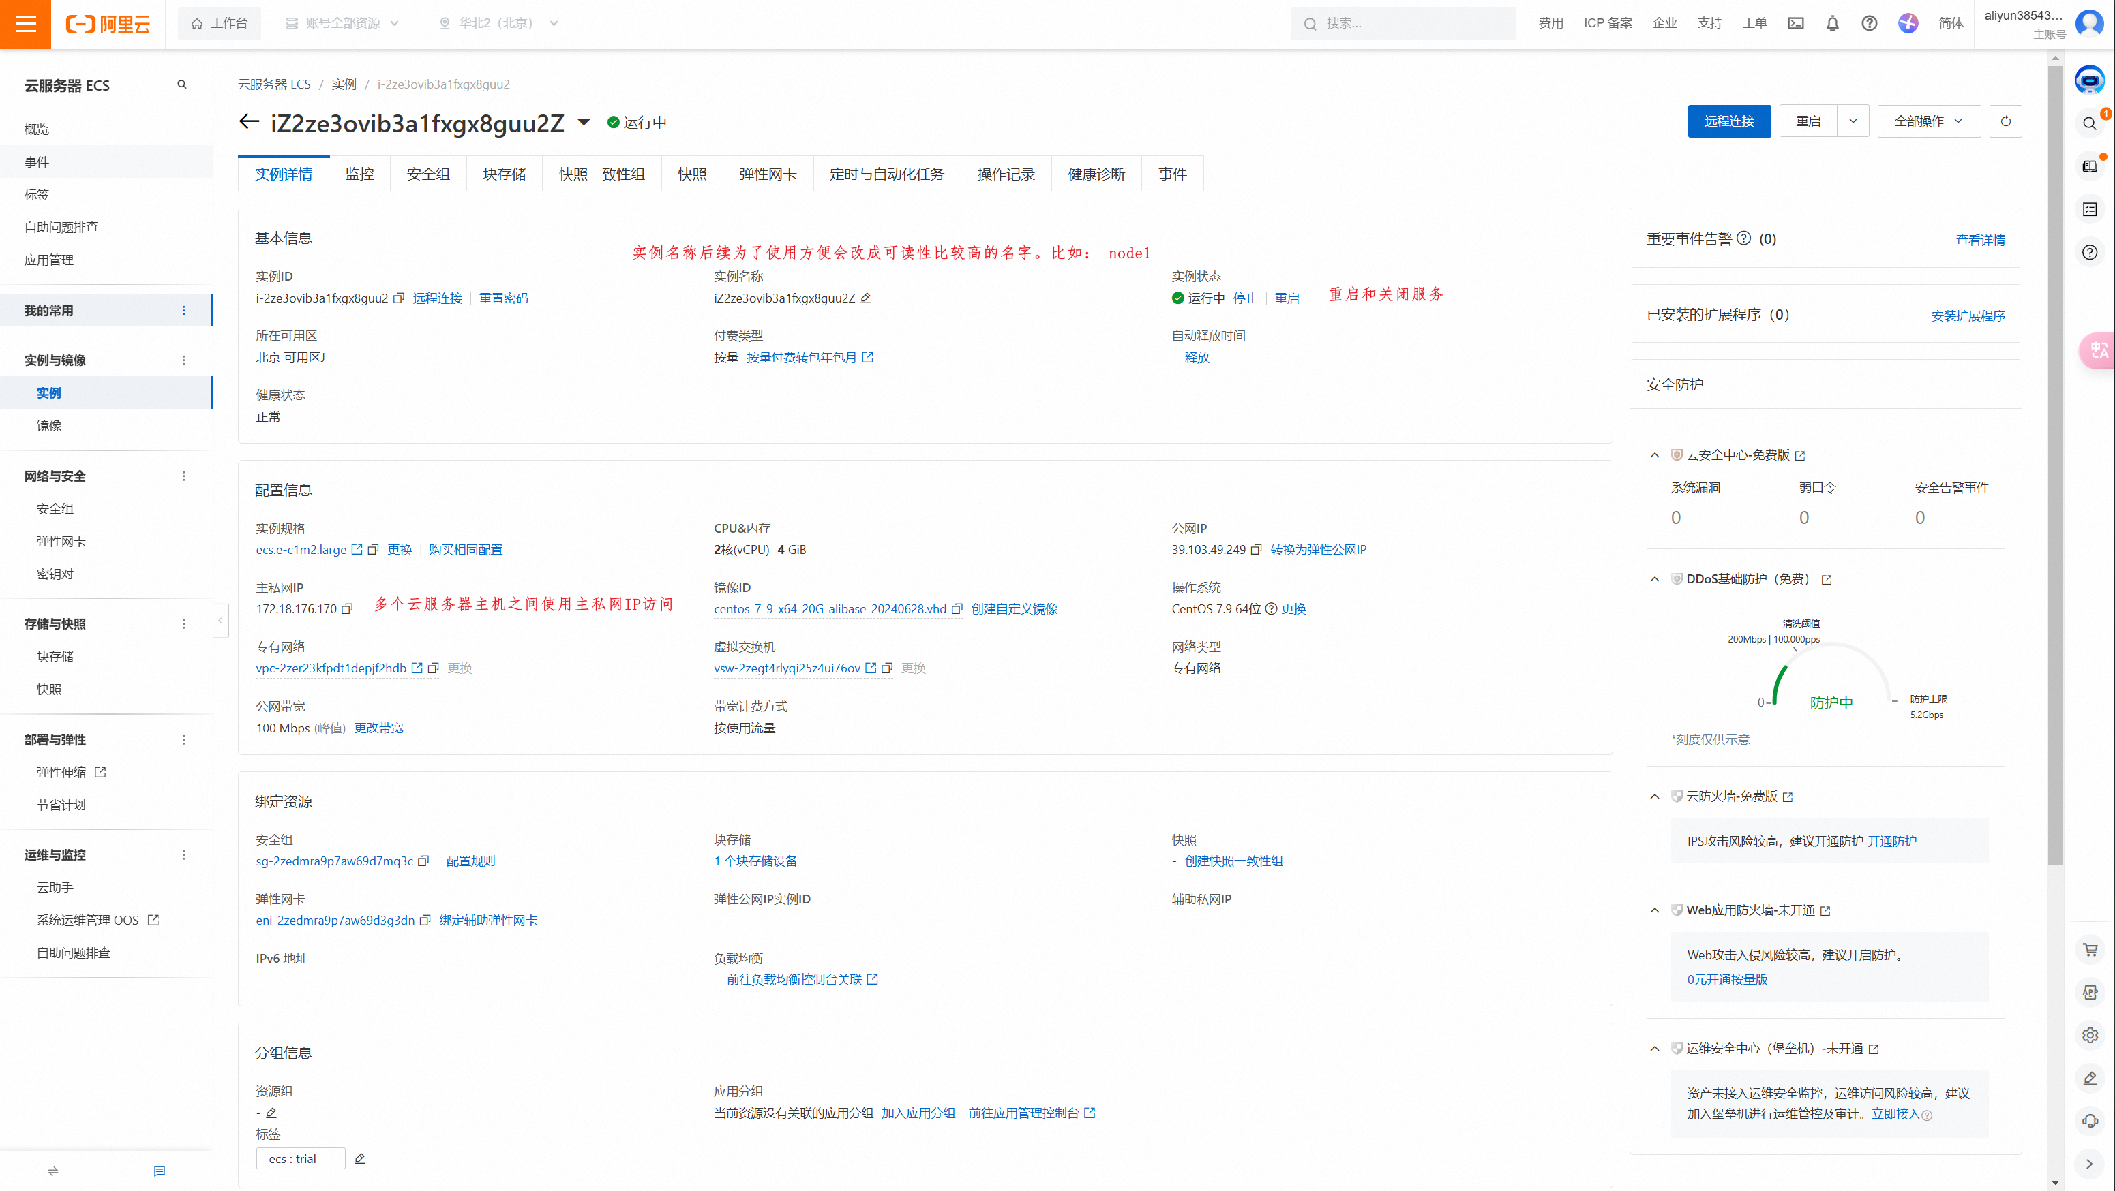Open the help question mark in top bar
The image size is (2115, 1191).
pyautogui.click(x=1870, y=23)
